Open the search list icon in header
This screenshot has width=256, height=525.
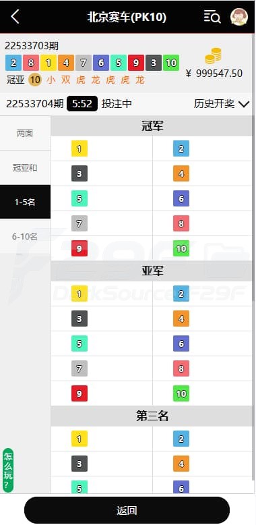pyautogui.click(x=212, y=17)
